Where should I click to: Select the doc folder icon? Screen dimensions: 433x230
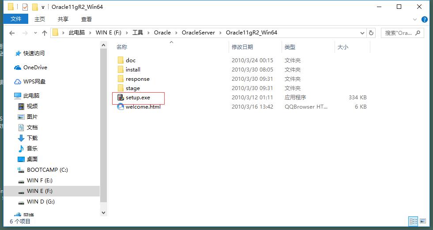(x=120, y=60)
